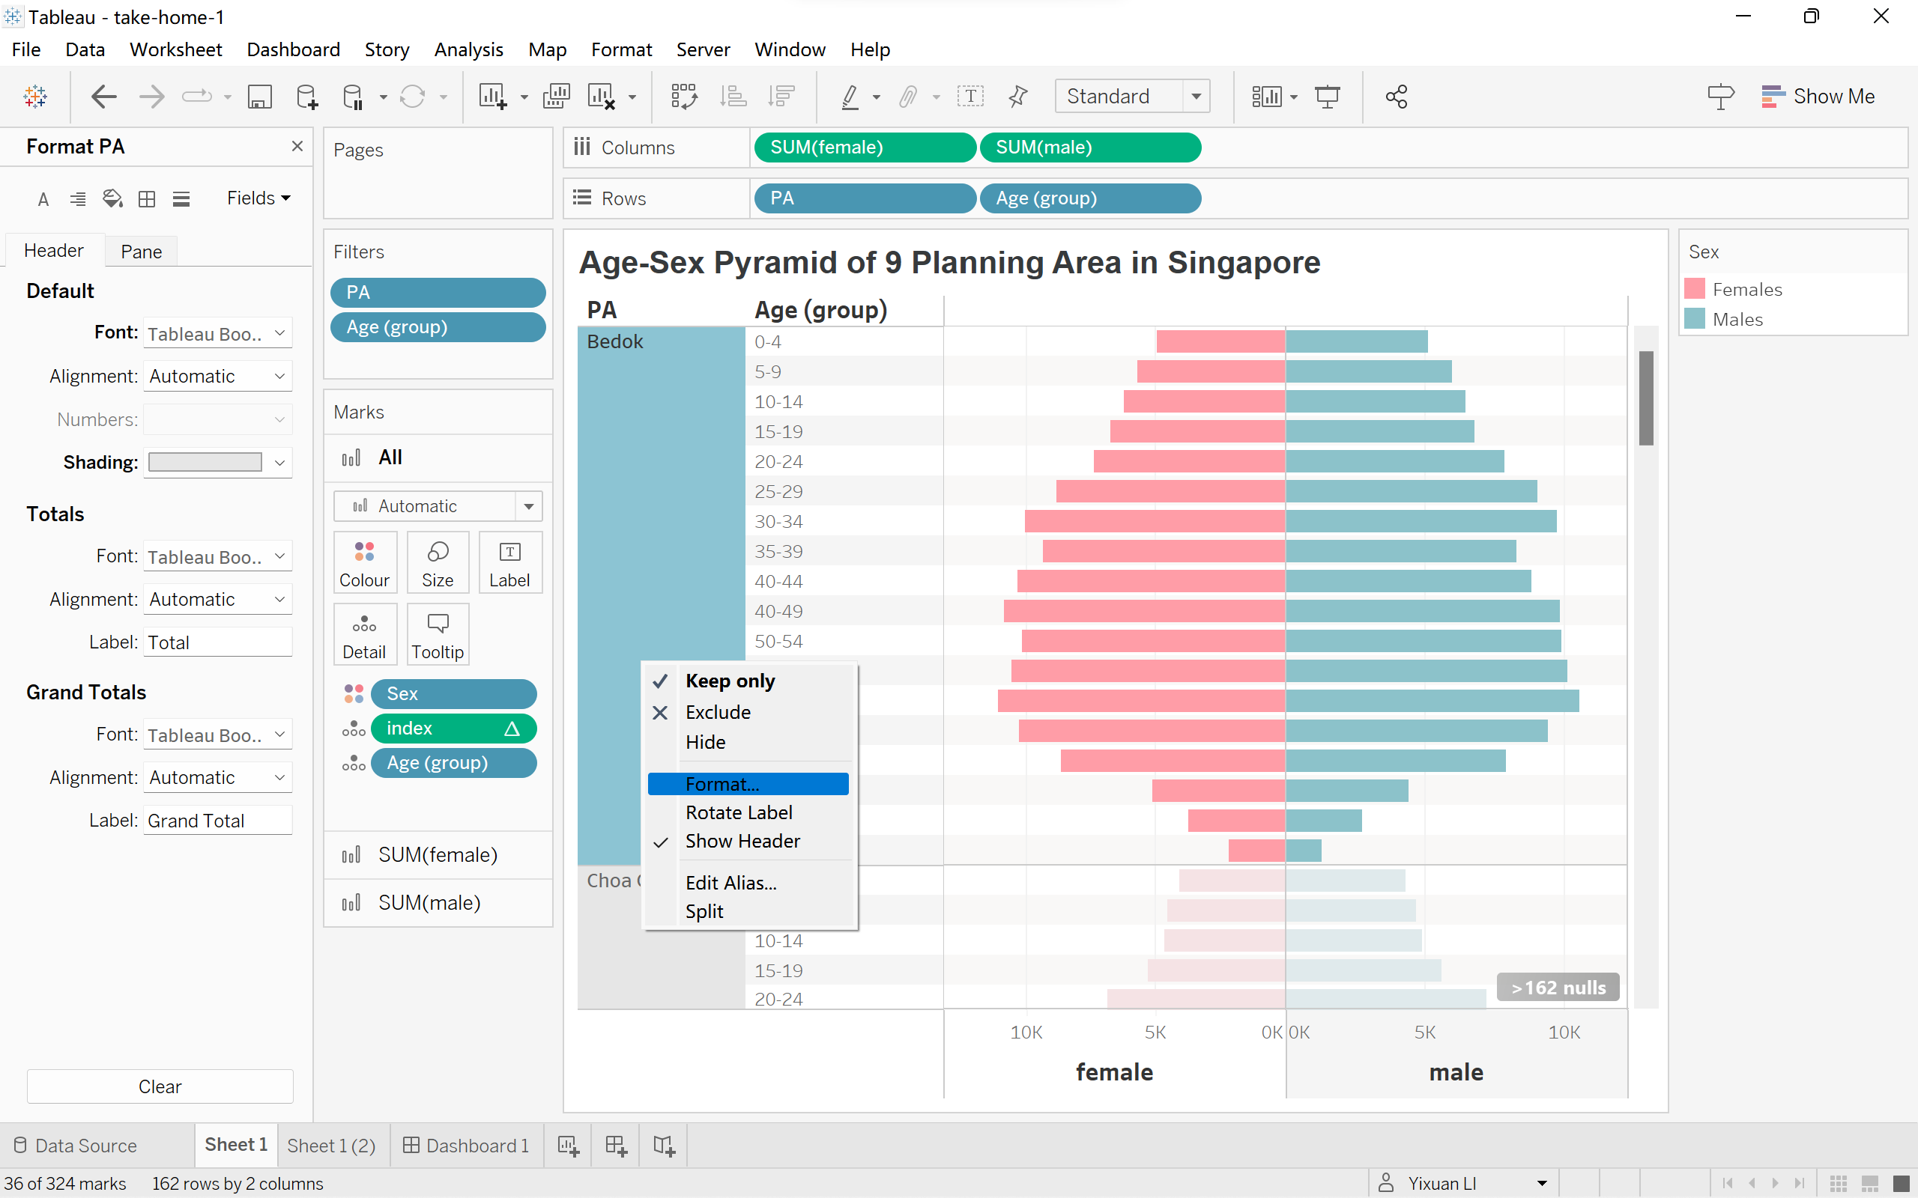
Task: Click the New Data Source icon
Action: [306, 97]
